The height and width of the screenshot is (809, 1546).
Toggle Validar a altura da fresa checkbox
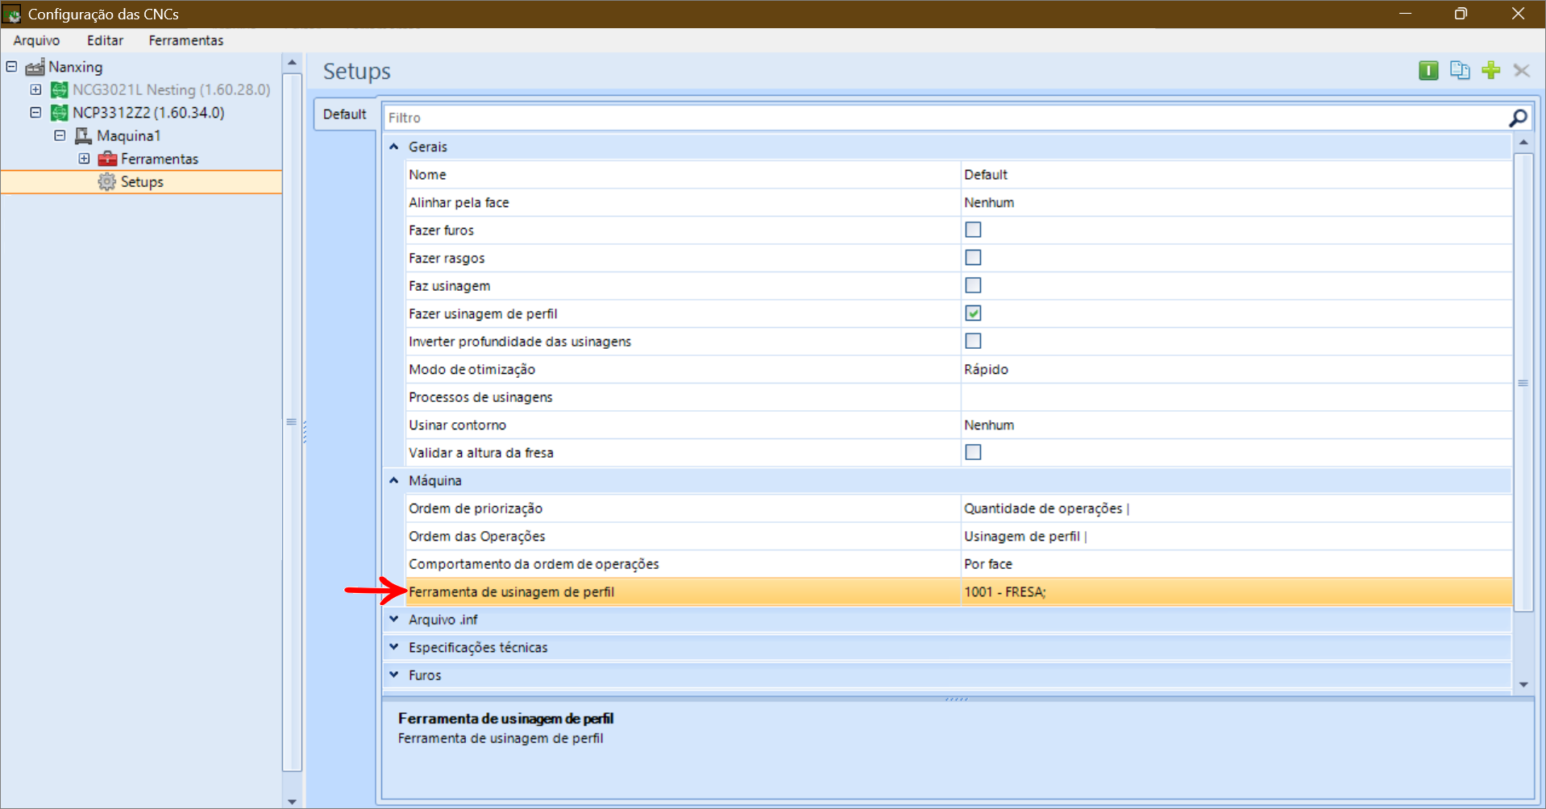pyautogui.click(x=973, y=452)
